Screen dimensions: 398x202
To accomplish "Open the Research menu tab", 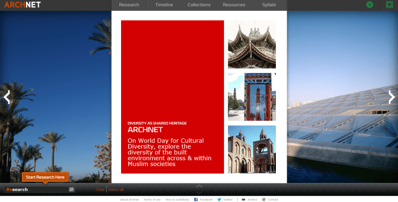I will pos(129,5).
